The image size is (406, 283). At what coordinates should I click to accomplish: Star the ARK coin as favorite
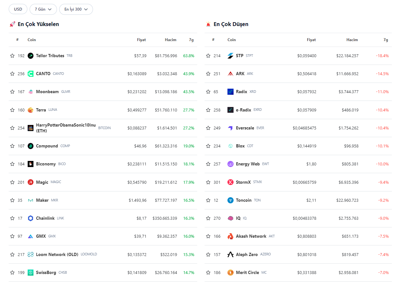(x=208, y=74)
